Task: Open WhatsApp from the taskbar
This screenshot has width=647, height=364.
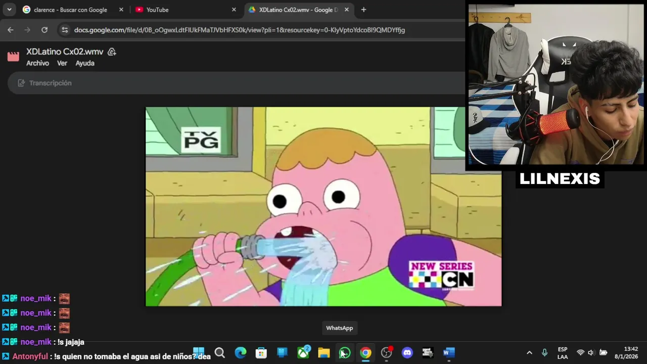Action: tap(345, 352)
